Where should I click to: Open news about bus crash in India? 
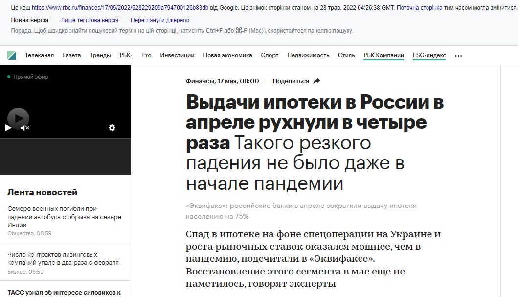(64, 217)
